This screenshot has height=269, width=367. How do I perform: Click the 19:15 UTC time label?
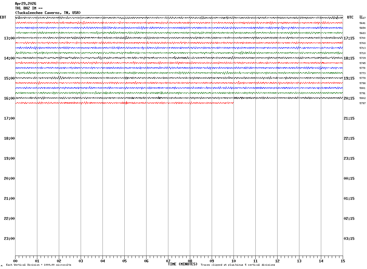(x=349, y=78)
